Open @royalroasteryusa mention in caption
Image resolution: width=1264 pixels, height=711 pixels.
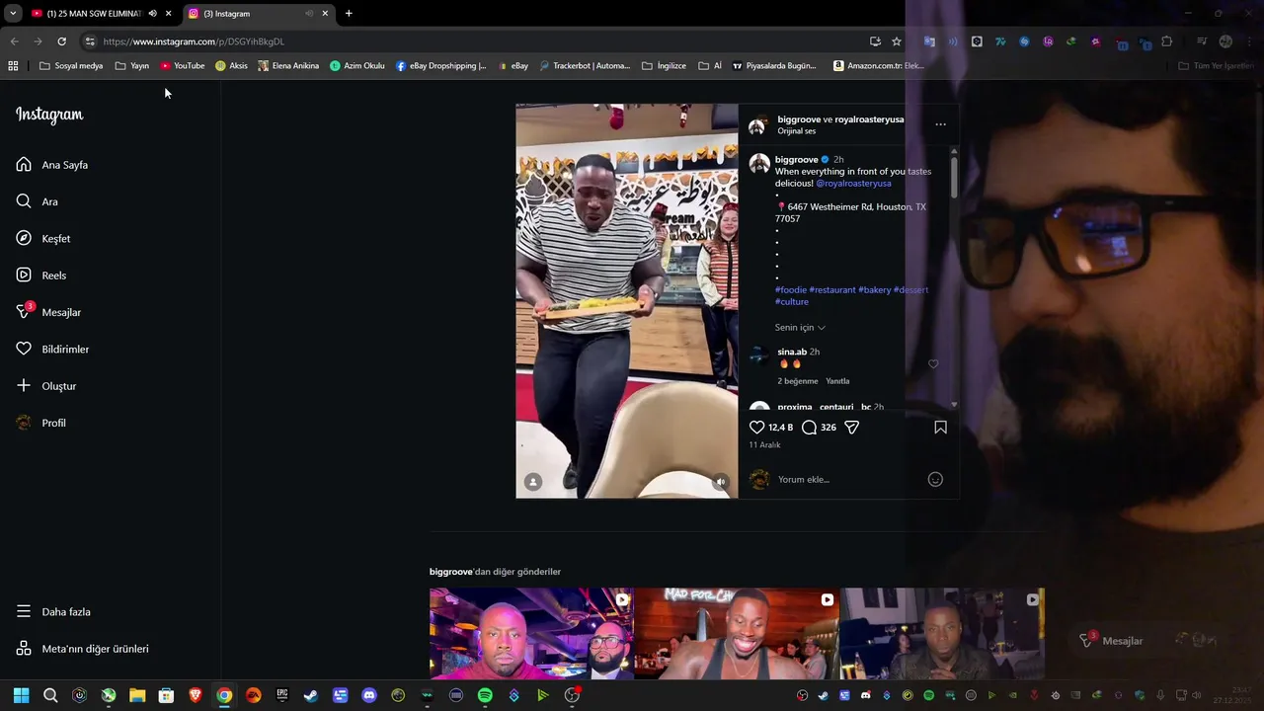853,184
